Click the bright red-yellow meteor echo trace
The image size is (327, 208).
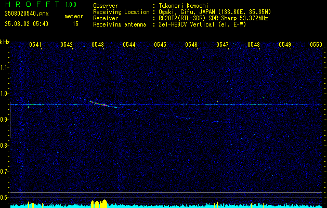pos(103,105)
